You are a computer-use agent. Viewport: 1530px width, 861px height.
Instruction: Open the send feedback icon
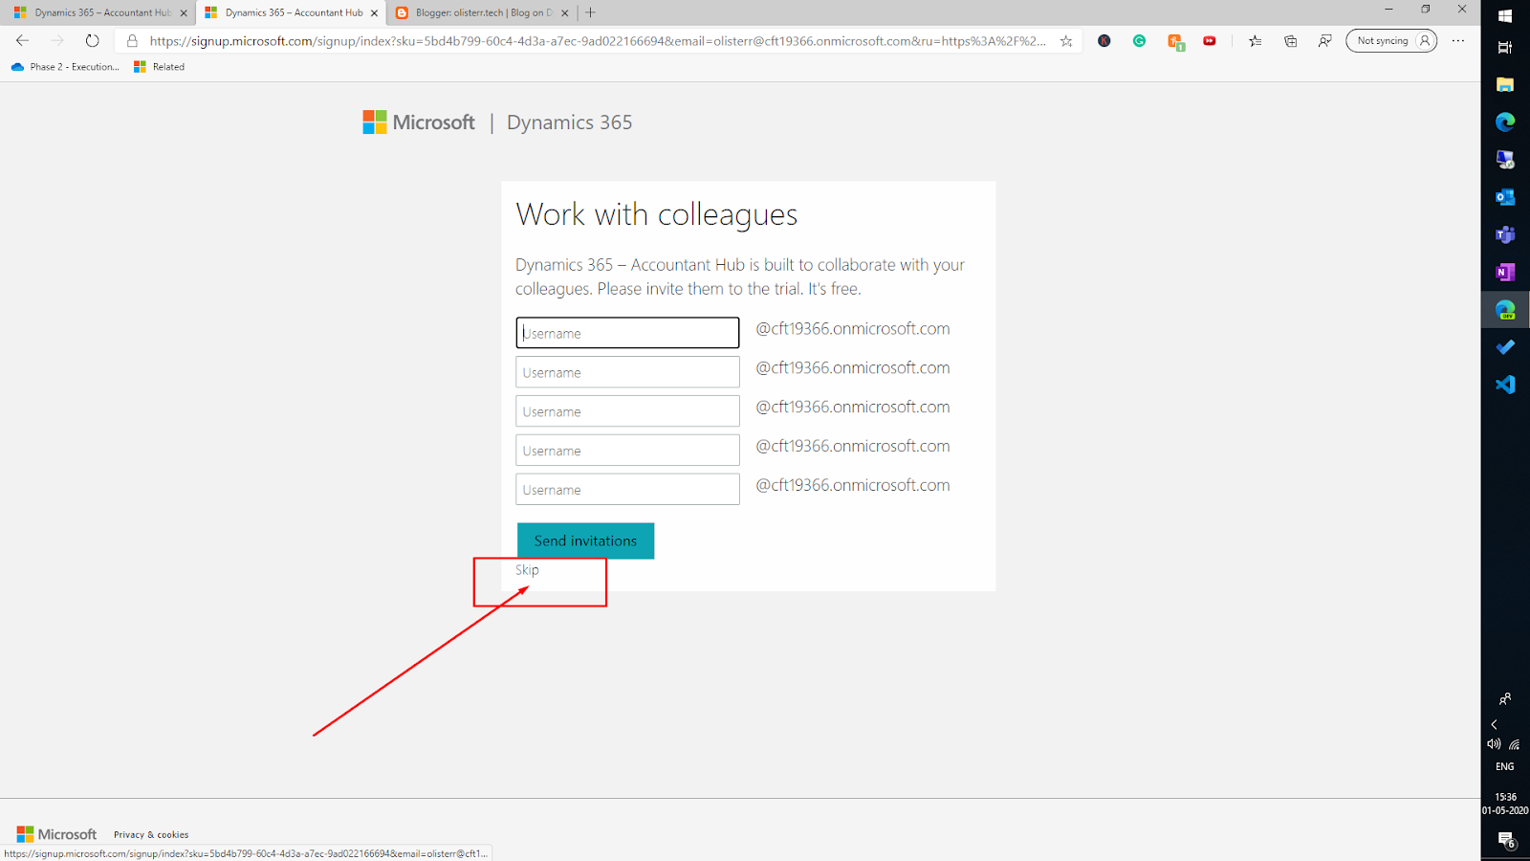(x=1324, y=41)
